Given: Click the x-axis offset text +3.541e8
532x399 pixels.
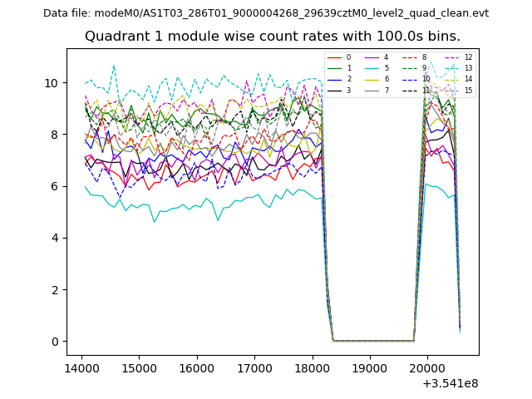Looking at the screenshot, I should coord(451,383).
